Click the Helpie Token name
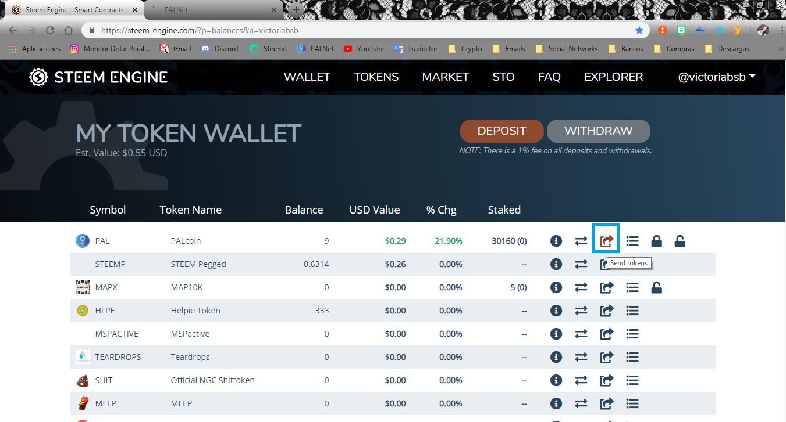This screenshot has width=786, height=422. coord(195,311)
